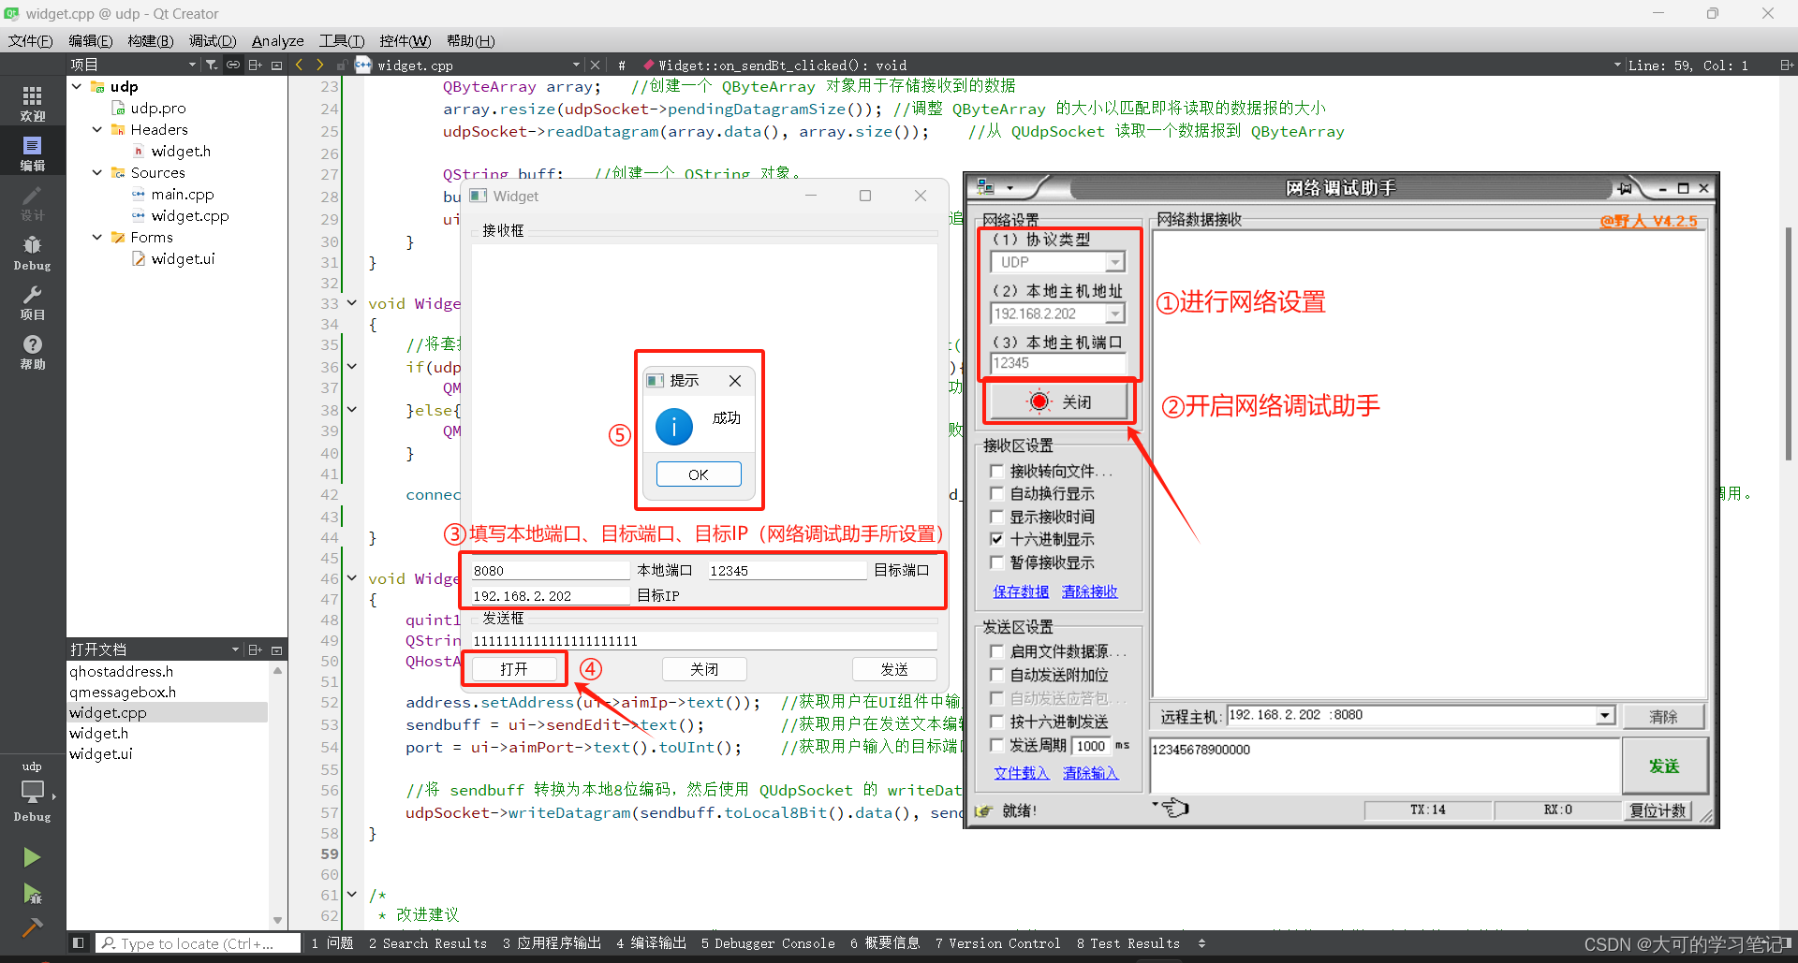Open Help mode with the question mark icon
The height and width of the screenshot is (963, 1798).
[32, 352]
